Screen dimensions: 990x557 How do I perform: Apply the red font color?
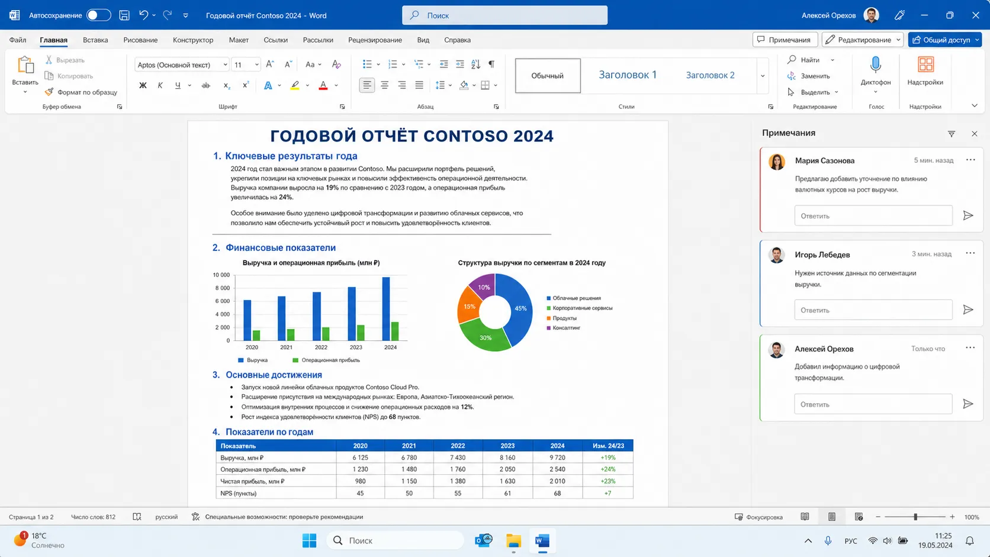pos(323,85)
